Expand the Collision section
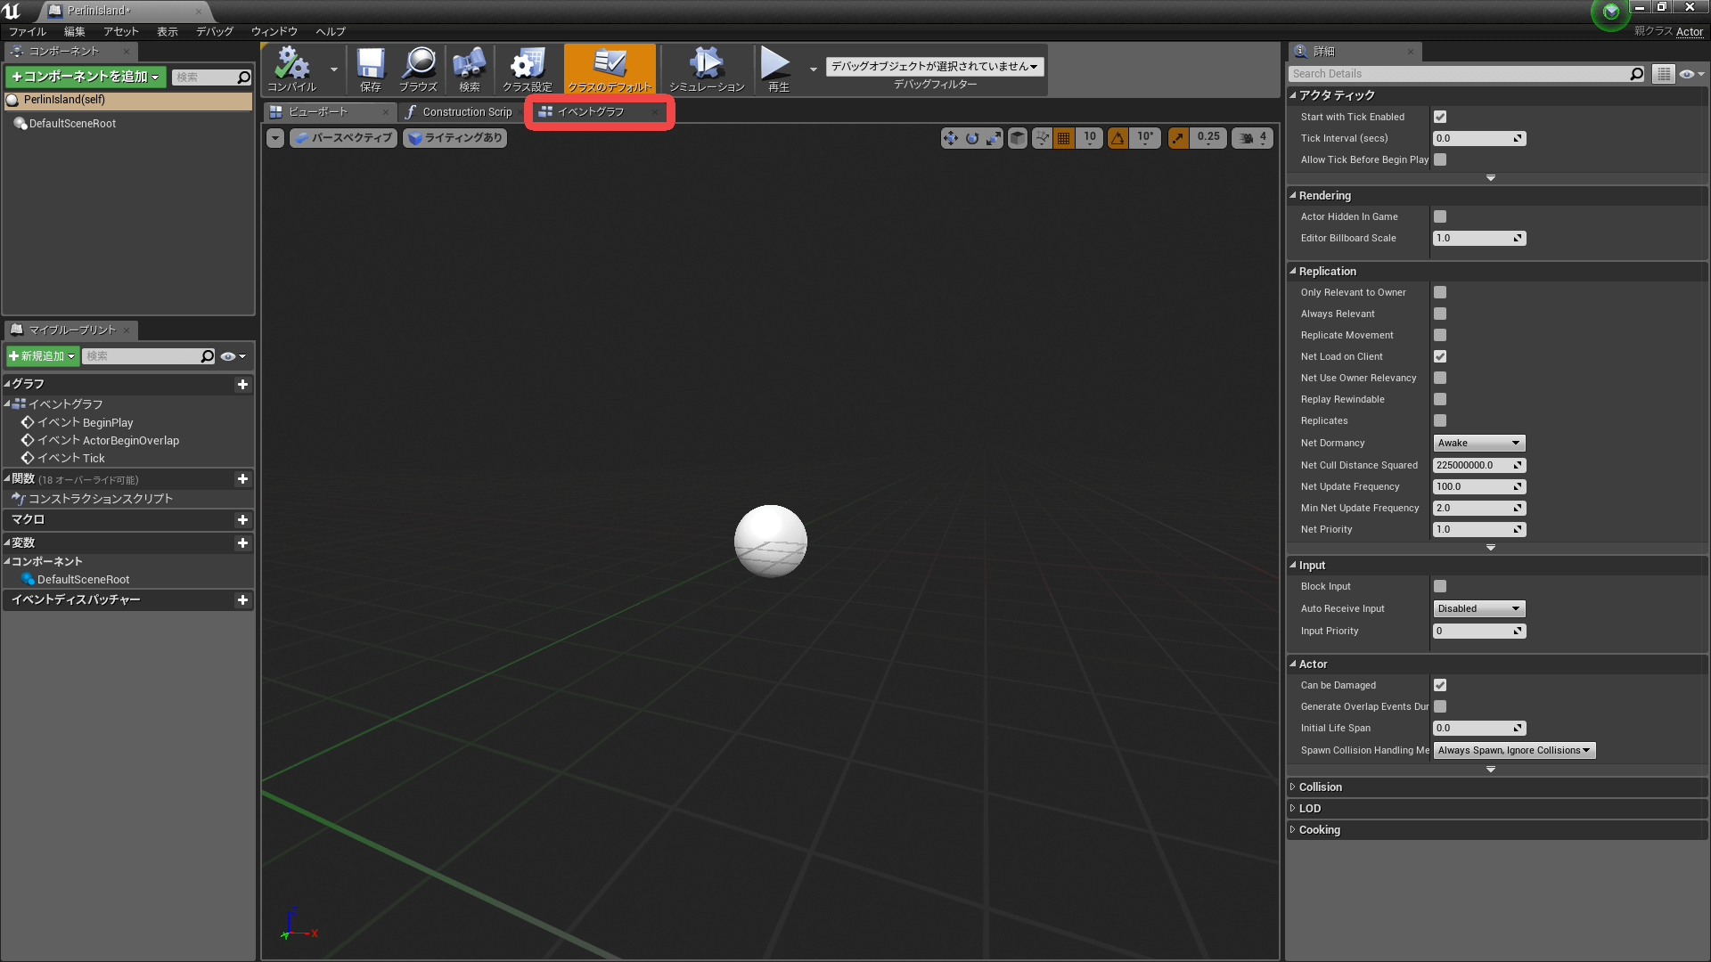The height and width of the screenshot is (962, 1711). [1320, 787]
